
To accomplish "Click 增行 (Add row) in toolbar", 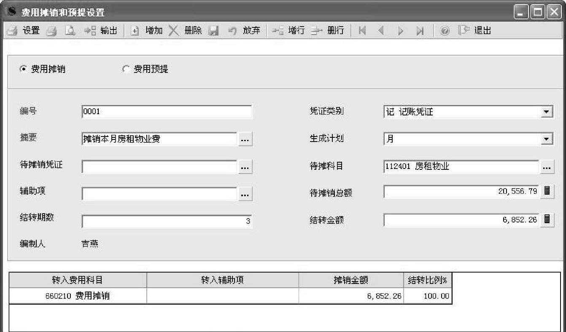I will (x=288, y=31).
